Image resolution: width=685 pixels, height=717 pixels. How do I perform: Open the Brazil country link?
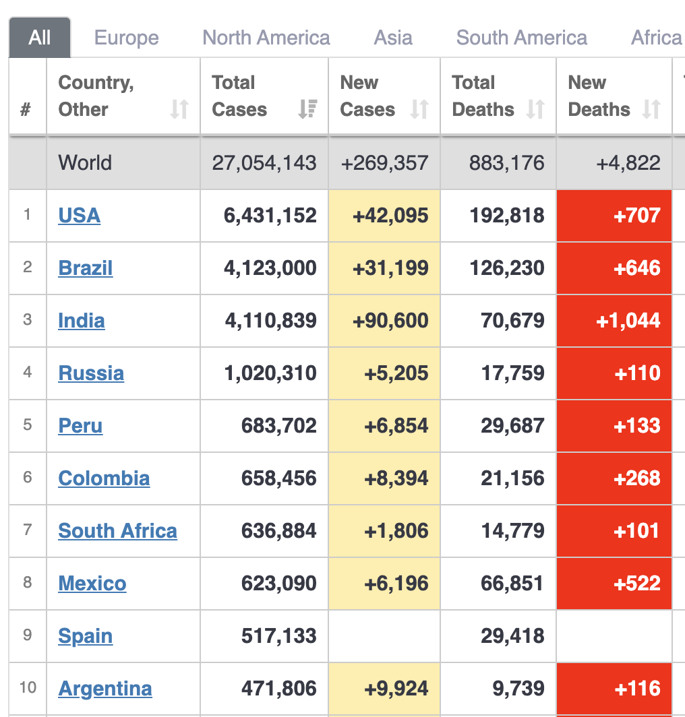86,268
